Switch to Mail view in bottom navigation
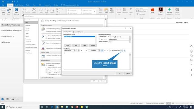The width and height of the screenshot is (194, 109). (2, 99)
